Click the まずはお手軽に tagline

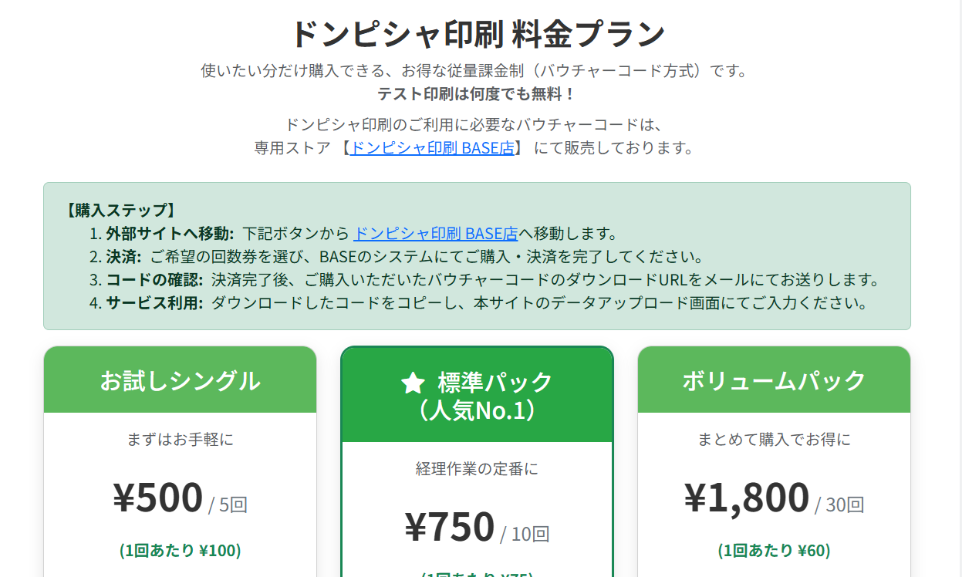180,440
